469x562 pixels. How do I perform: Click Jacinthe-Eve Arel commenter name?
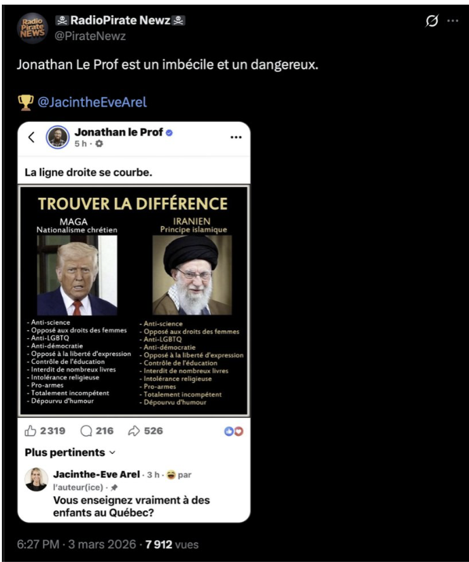pos(97,474)
